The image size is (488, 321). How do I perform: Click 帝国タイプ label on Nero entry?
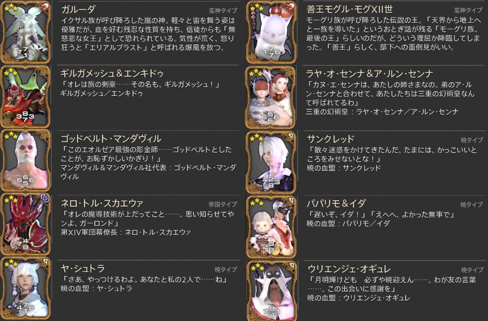[x=223, y=204]
